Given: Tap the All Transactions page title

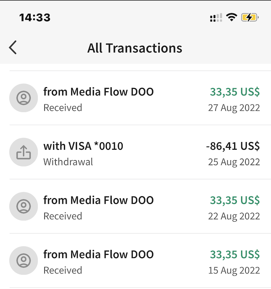Looking at the screenshot, I should [x=135, y=48].
